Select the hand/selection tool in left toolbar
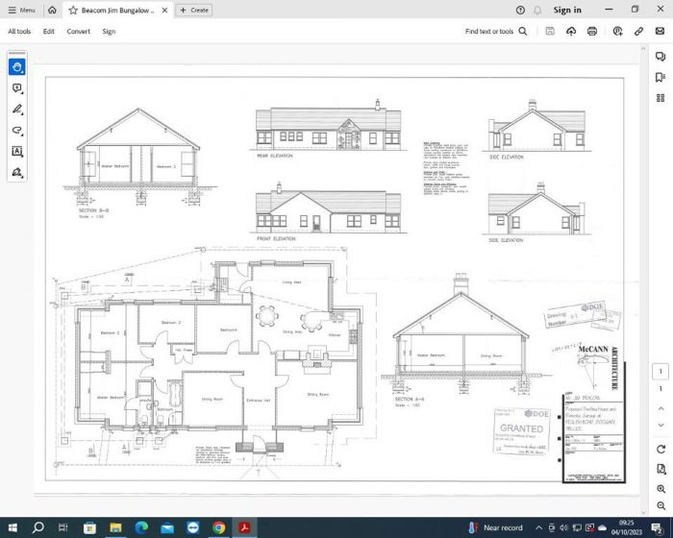Image resolution: width=673 pixels, height=538 pixels. (17, 67)
